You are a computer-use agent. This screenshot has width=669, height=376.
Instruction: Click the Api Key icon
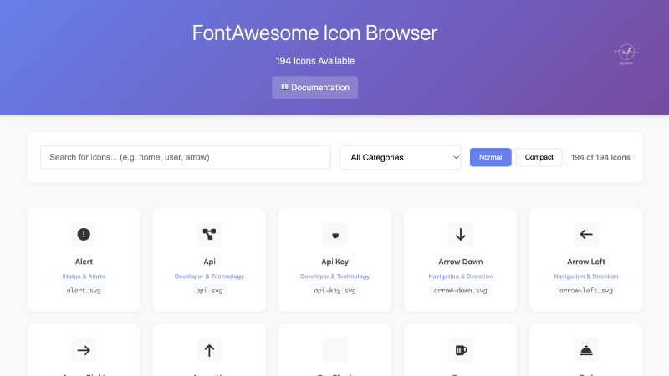(x=335, y=235)
